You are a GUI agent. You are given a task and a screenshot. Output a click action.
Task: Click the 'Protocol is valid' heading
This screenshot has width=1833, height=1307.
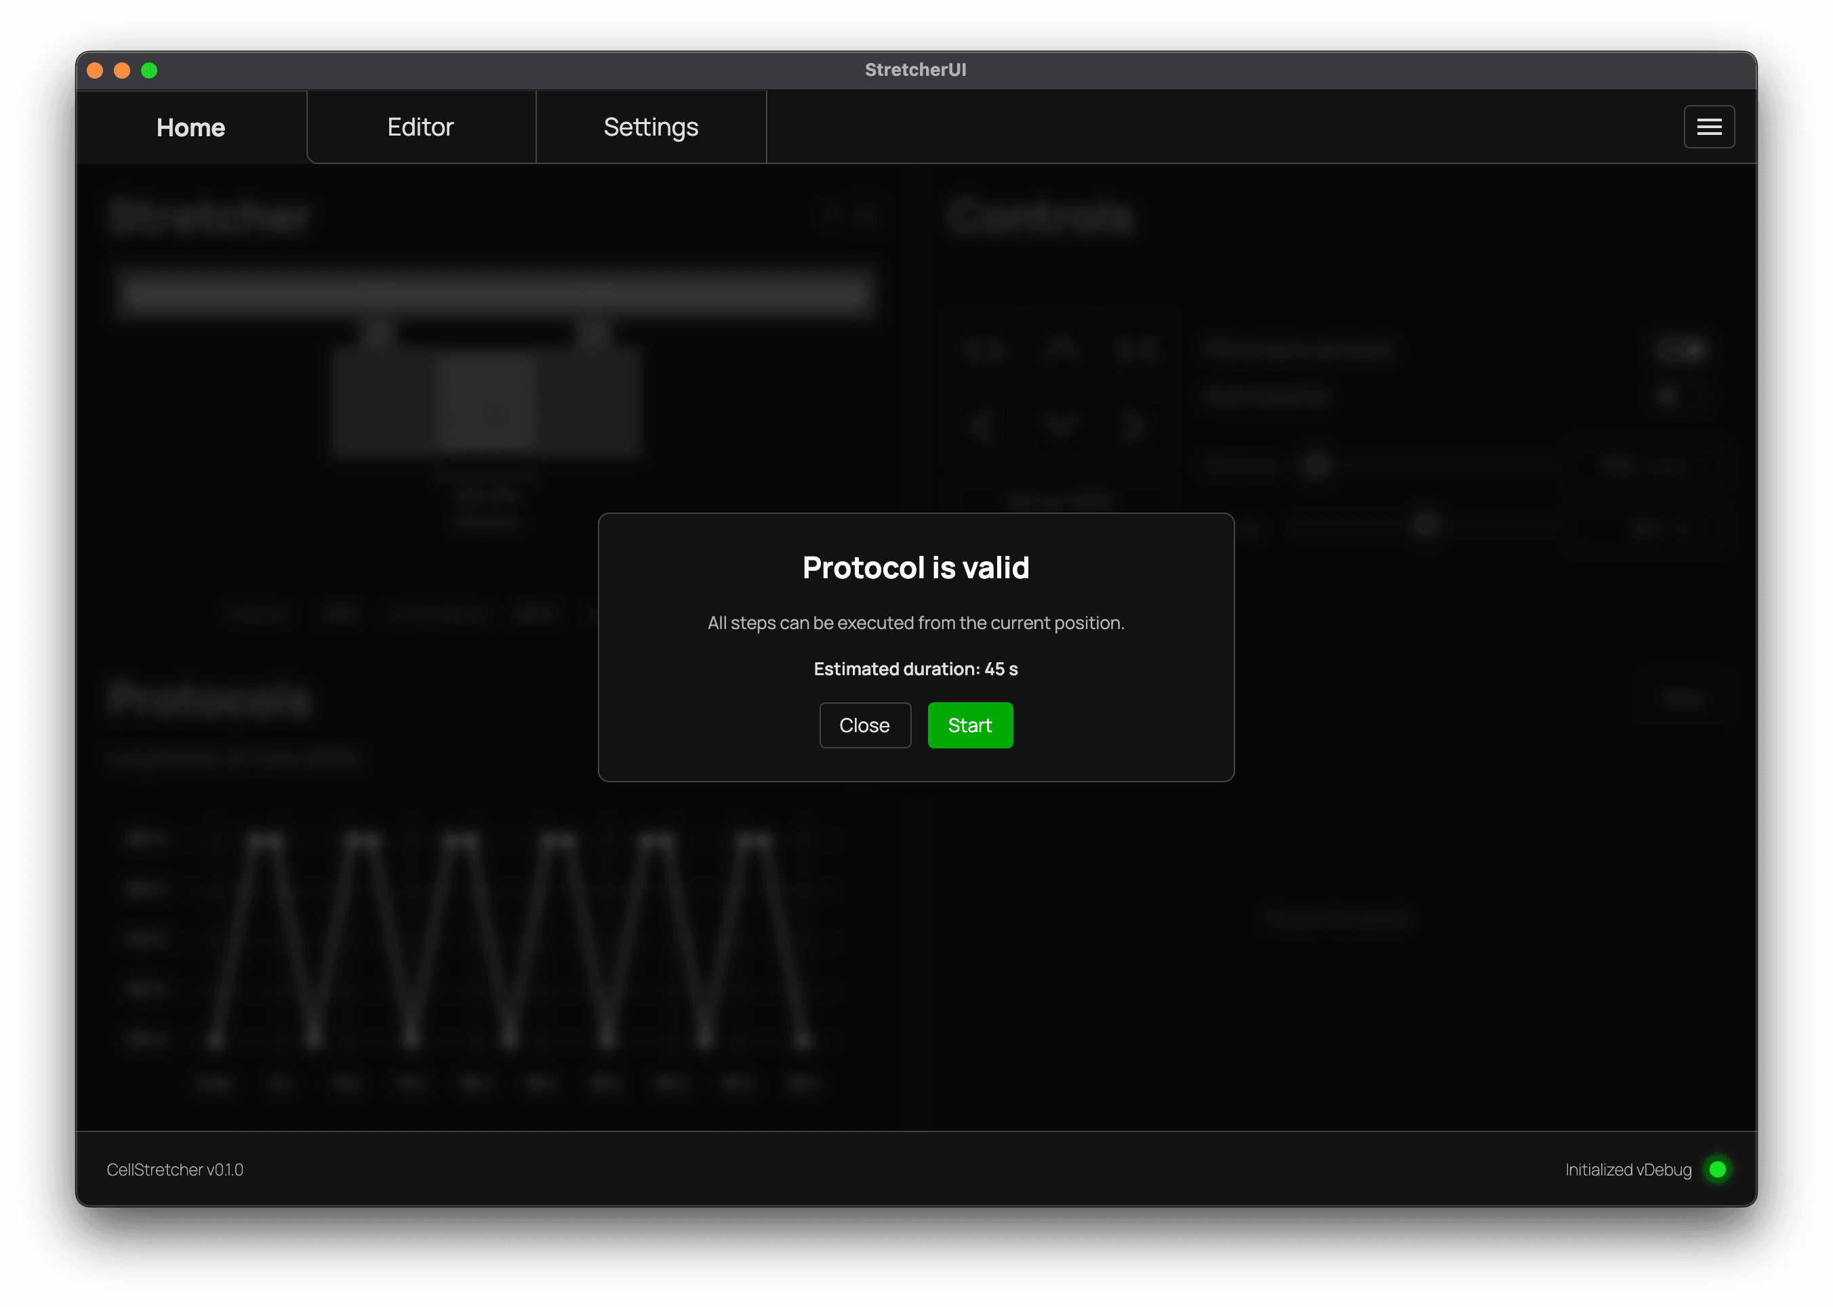click(916, 567)
